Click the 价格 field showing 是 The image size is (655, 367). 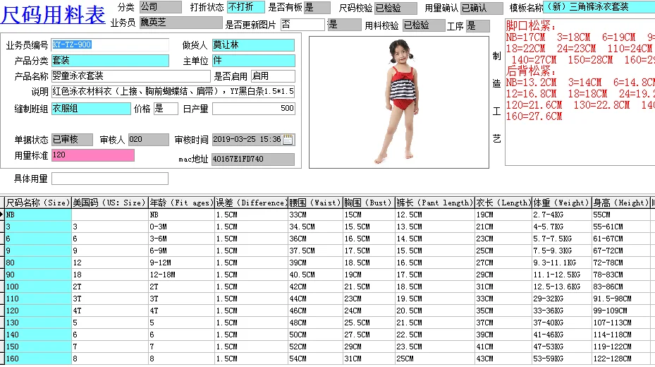[166, 109]
